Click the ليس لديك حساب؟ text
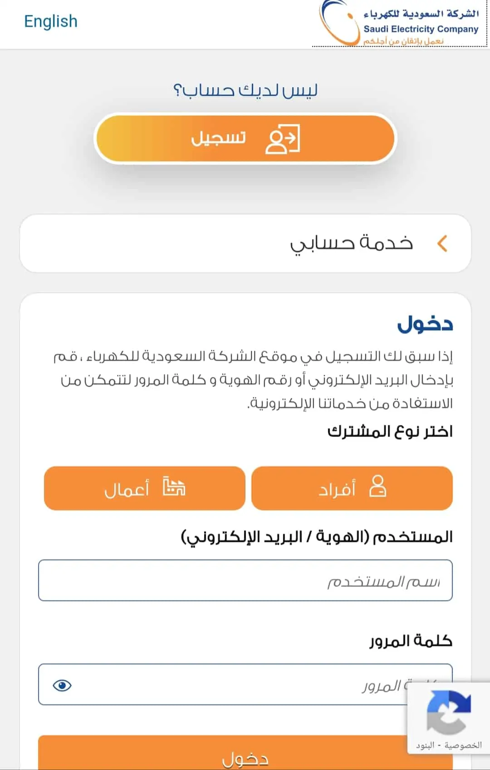The width and height of the screenshot is (490, 770). click(x=245, y=90)
